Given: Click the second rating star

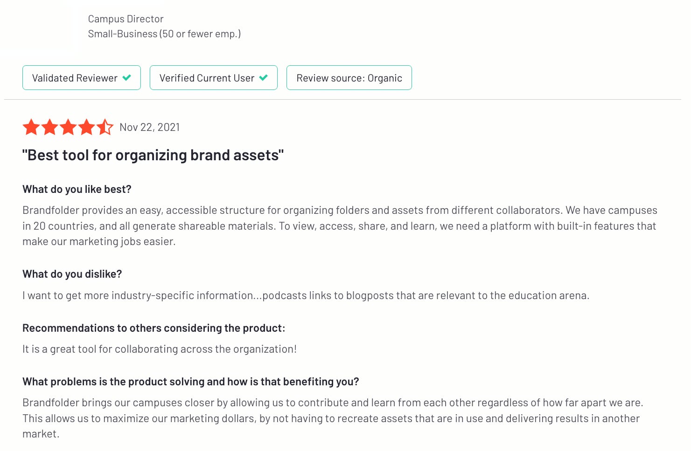Looking at the screenshot, I should click(49, 127).
